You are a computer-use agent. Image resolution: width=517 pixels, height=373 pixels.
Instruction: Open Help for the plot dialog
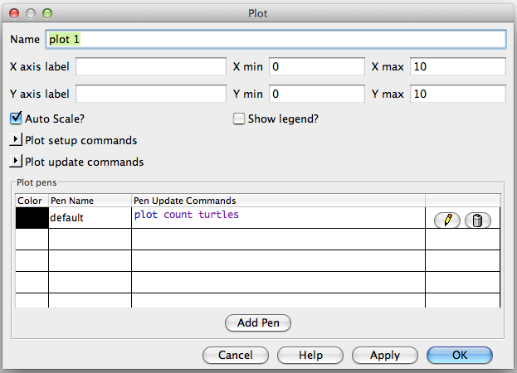[x=310, y=355]
